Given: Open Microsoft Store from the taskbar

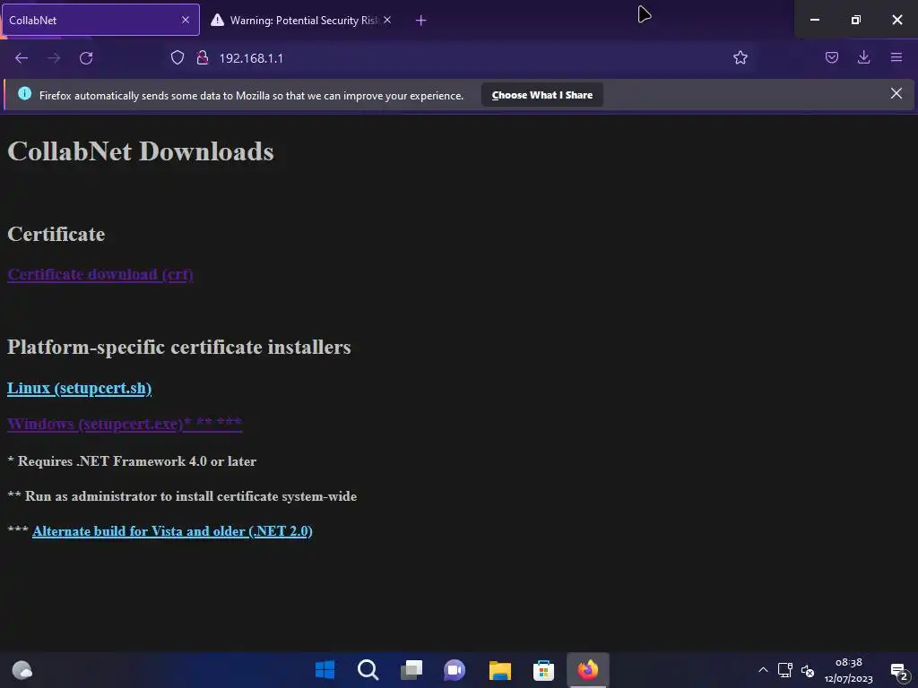Looking at the screenshot, I should (x=543, y=670).
